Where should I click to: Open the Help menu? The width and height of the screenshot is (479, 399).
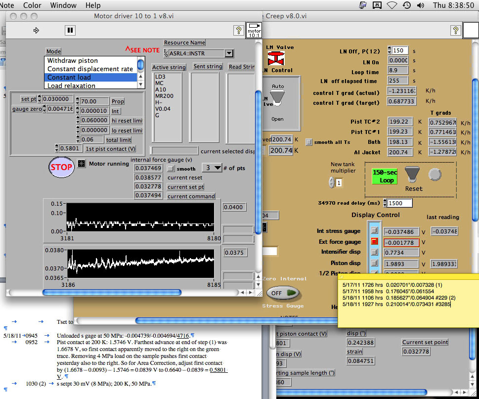click(92, 5)
